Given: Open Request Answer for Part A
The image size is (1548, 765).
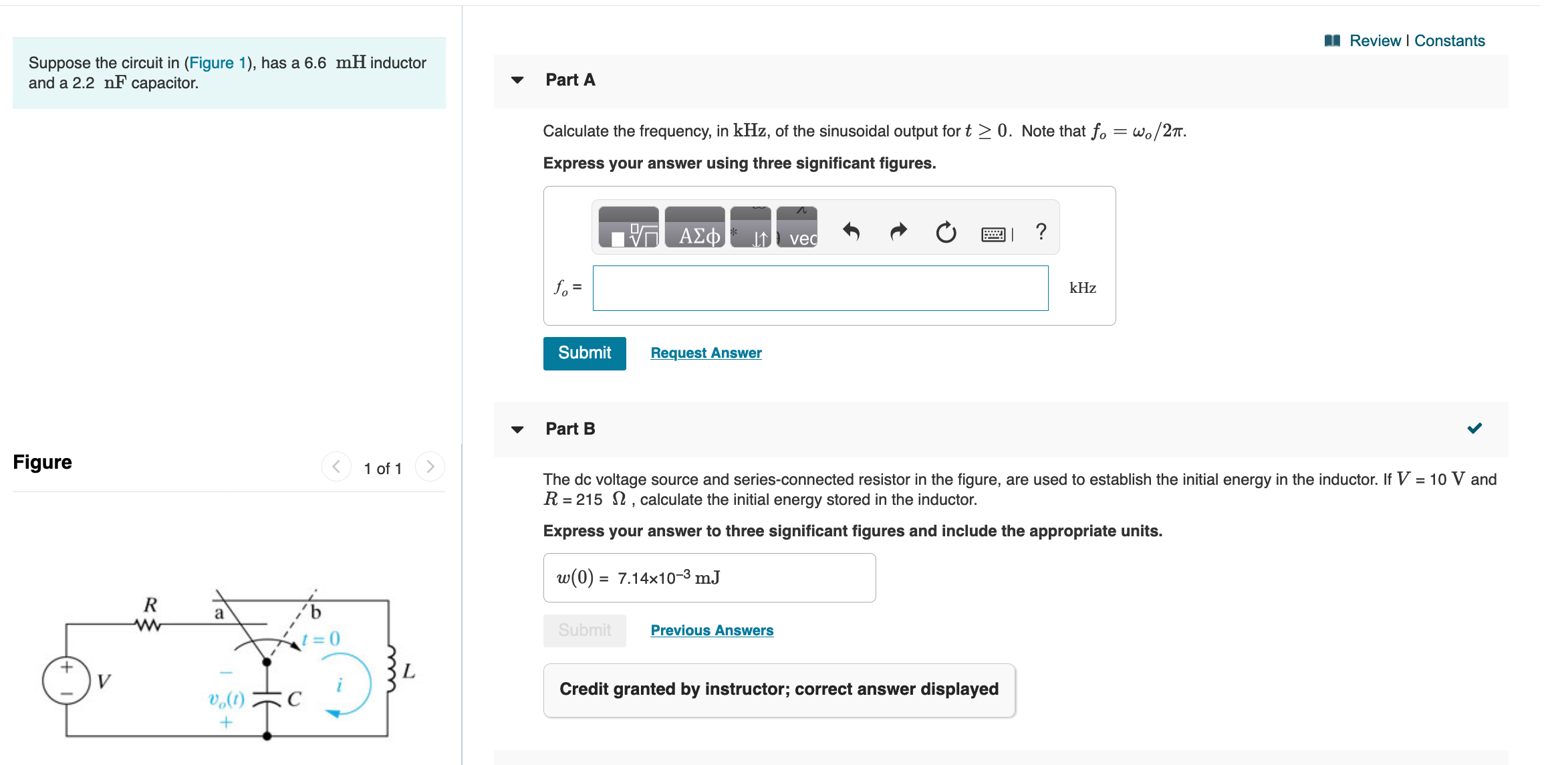Looking at the screenshot, I should point(706,352).
